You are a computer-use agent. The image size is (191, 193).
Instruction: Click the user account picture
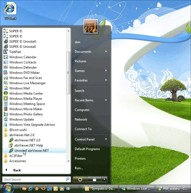[x=91, y=27]
